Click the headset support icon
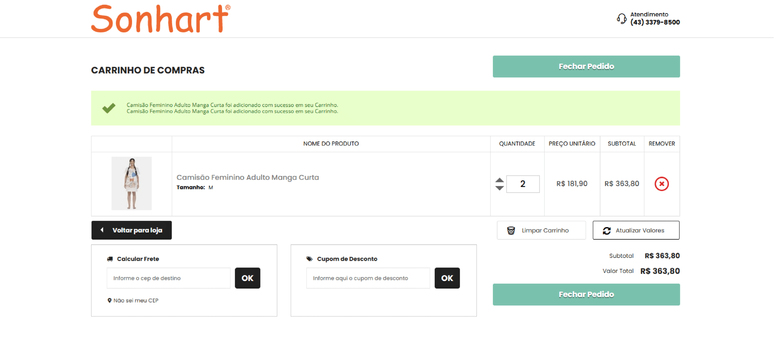The image size is (774, 339). 622,19
